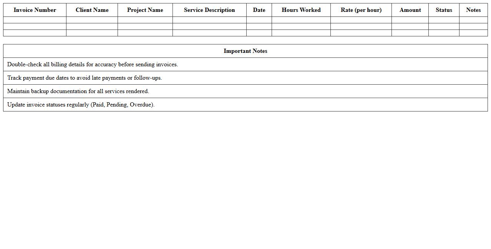The image size is (491, 249).
Task: Select the Service Description header
Action: (209, 10)
